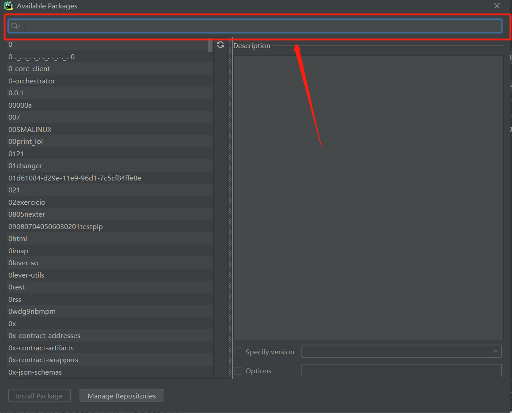Click the PyCharm logo in title bar
512x413 pixels.
click(8, 6)
